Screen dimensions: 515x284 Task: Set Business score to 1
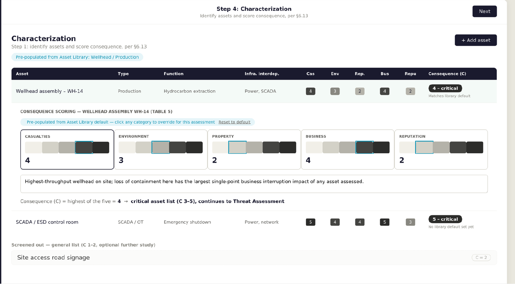pos(314,147)
